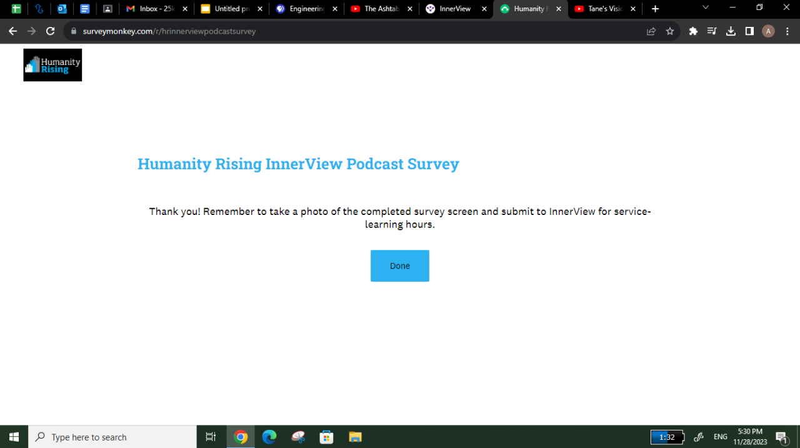This screenshot has width=800, height=448.
Task: Click the Done button
Action: click(x=399, y=266)
